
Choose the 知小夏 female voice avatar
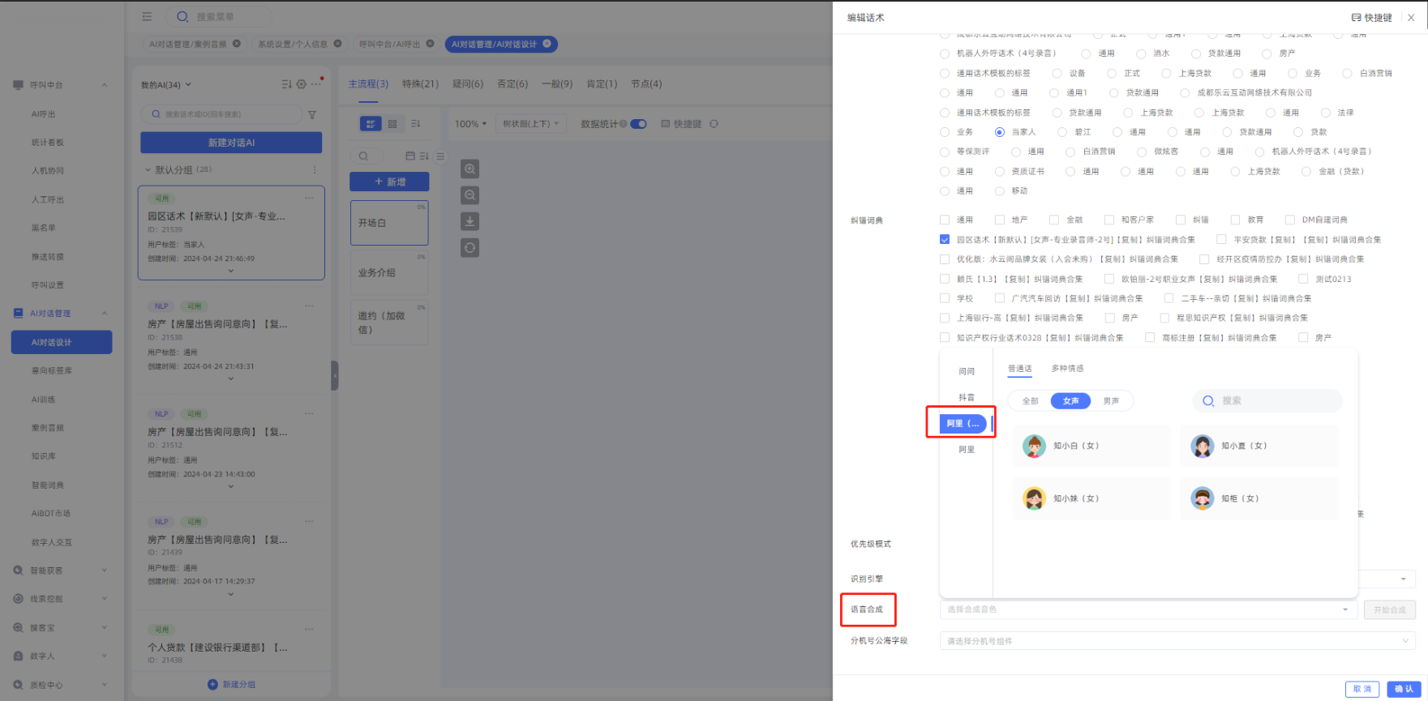1202,446
